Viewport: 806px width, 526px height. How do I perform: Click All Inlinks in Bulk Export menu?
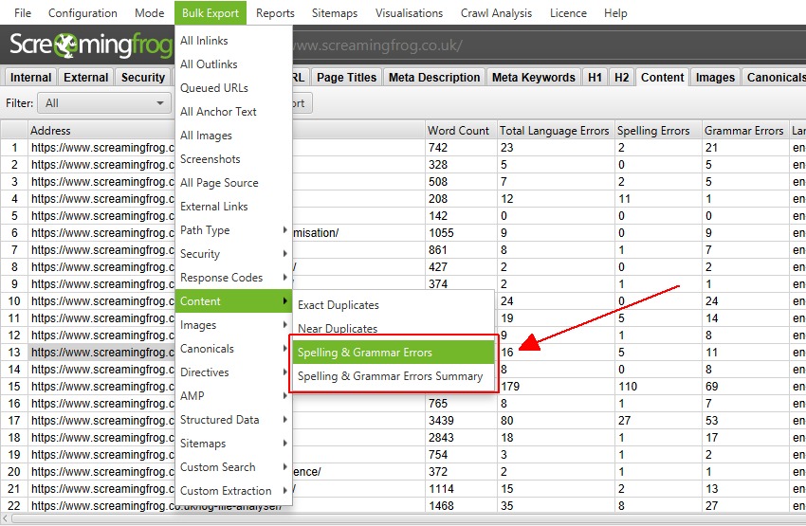click(204, 41)
